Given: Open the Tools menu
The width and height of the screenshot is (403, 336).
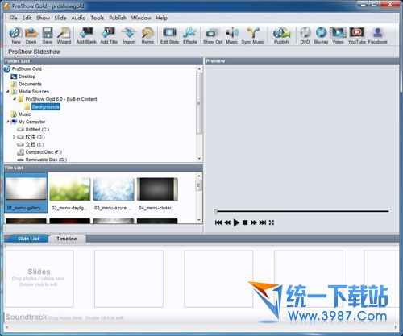Looking at the screenshot, I should click(x=98, y=18).
